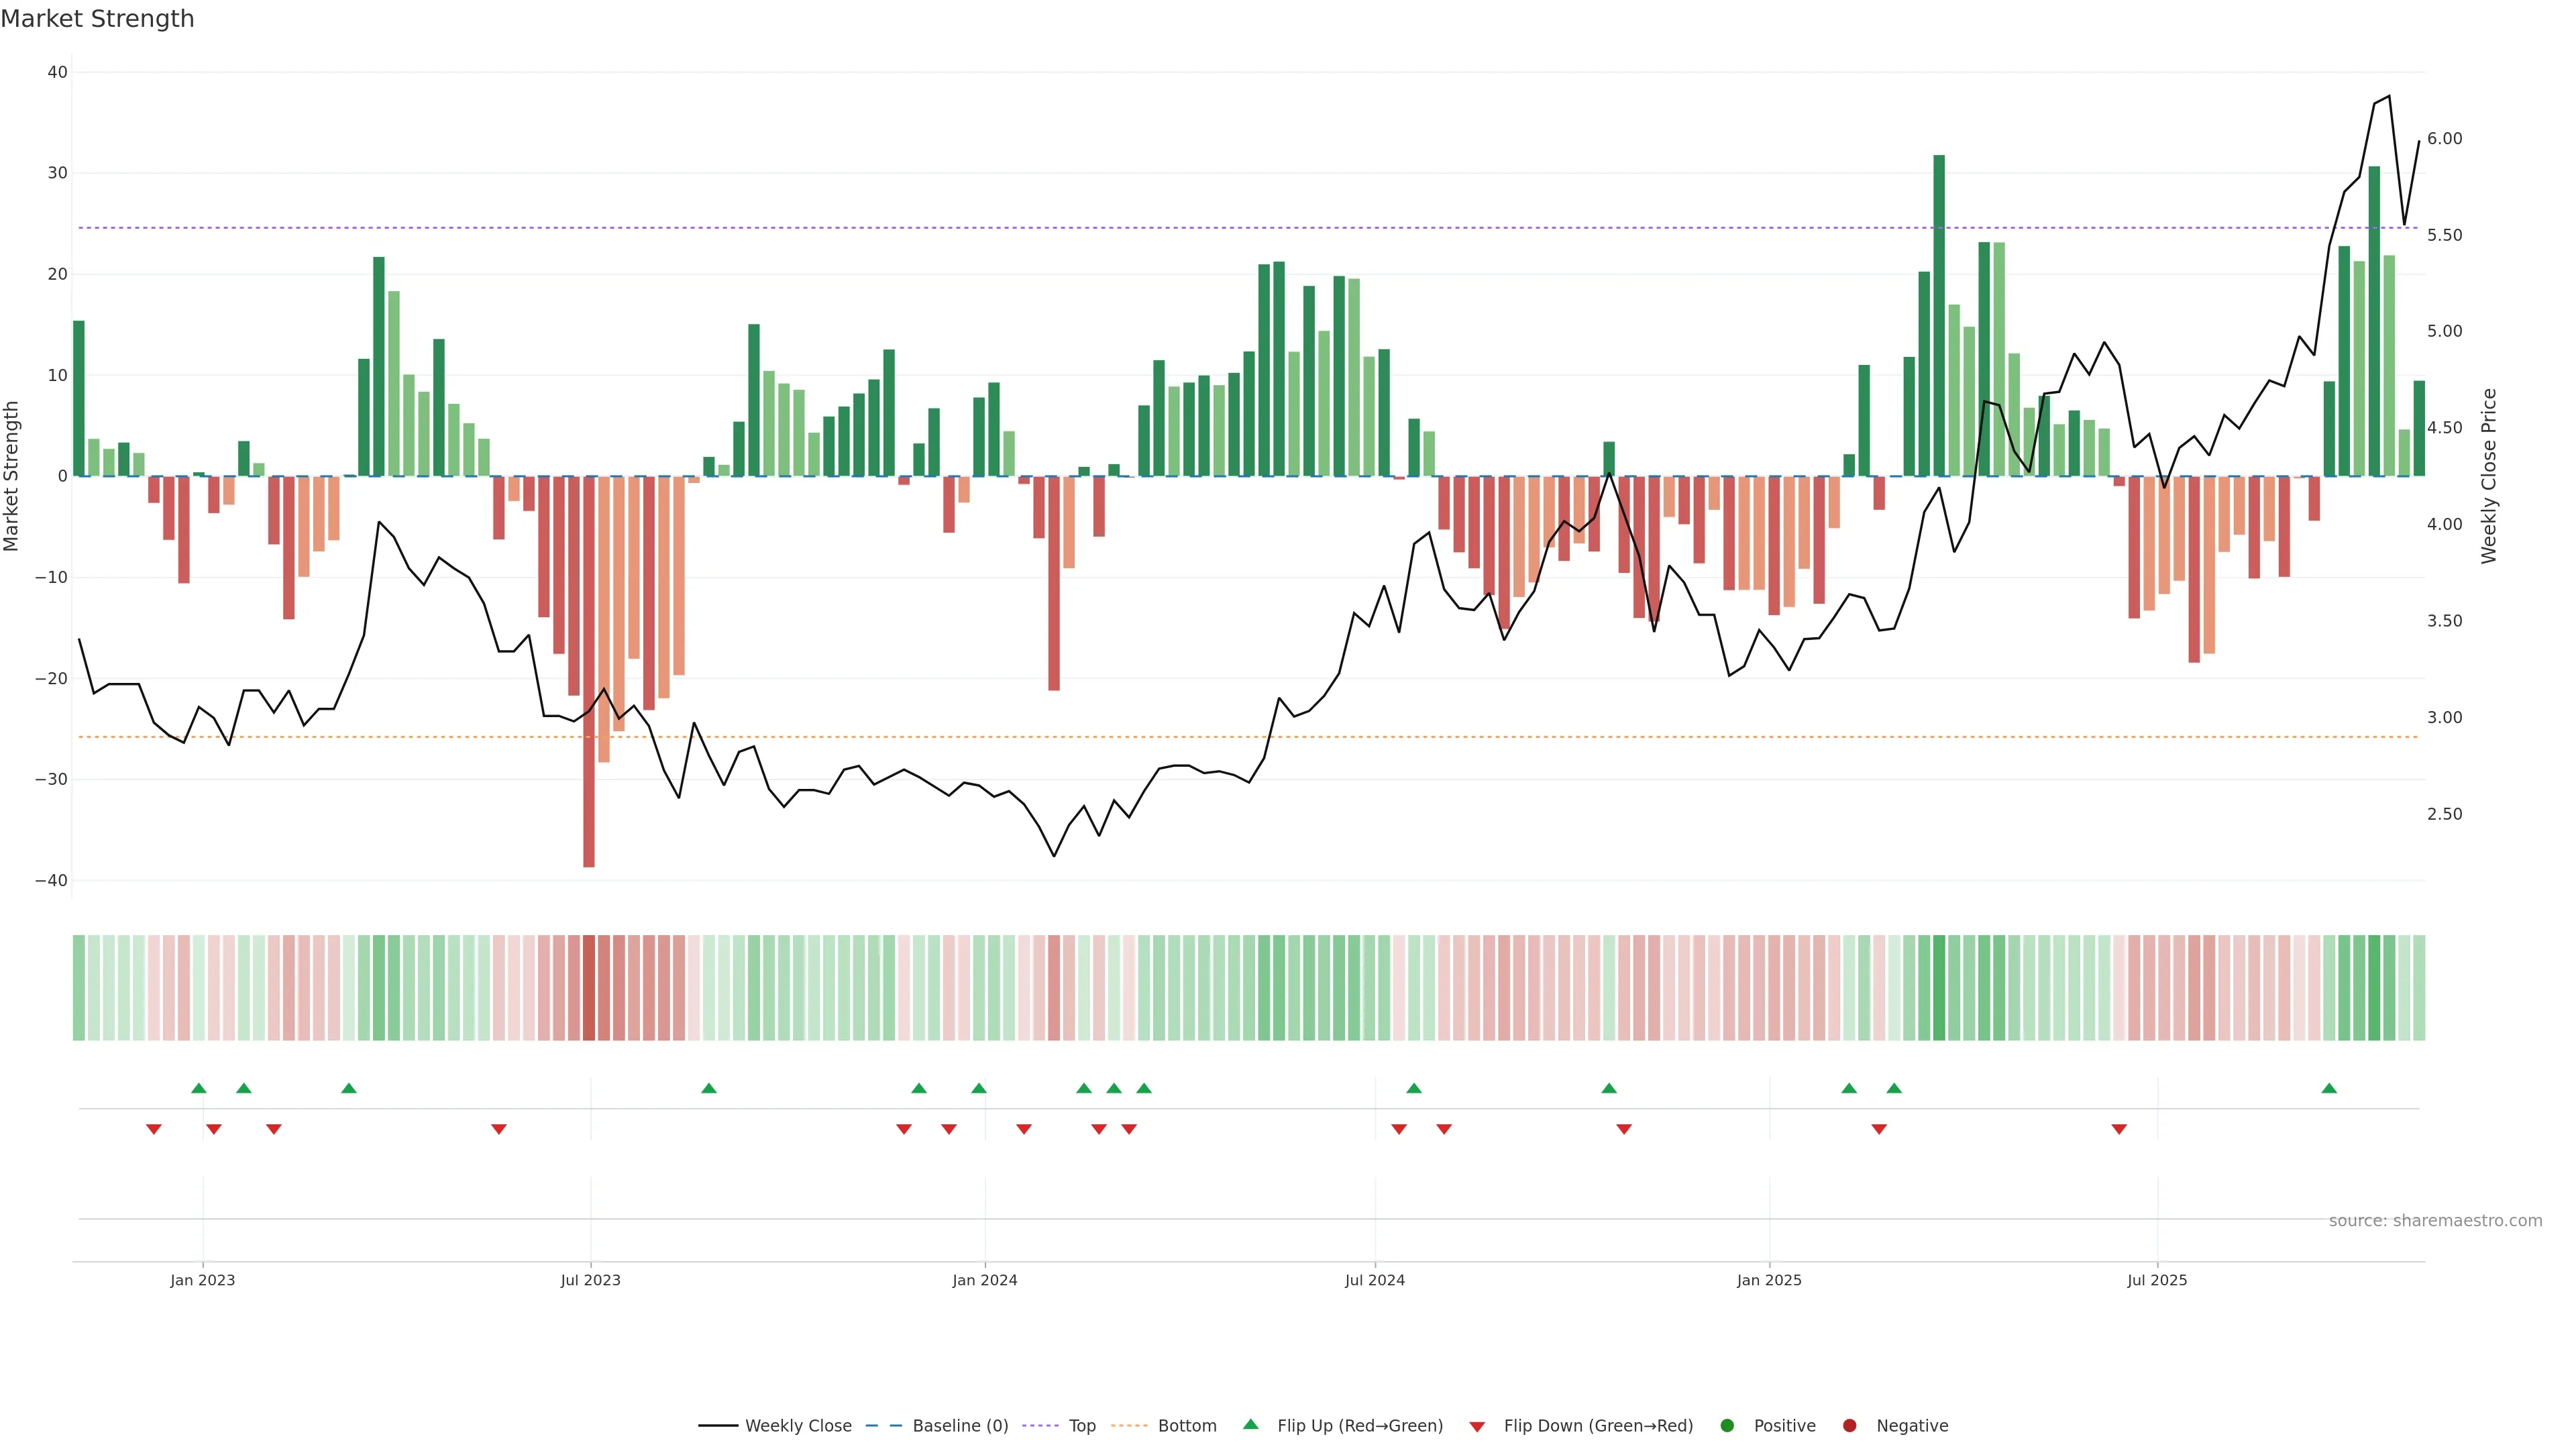The height and width of the screenshot is (1449, 2576).
Task: Click the Jan 2025 x-axis label
Action: point(1769,1280)
